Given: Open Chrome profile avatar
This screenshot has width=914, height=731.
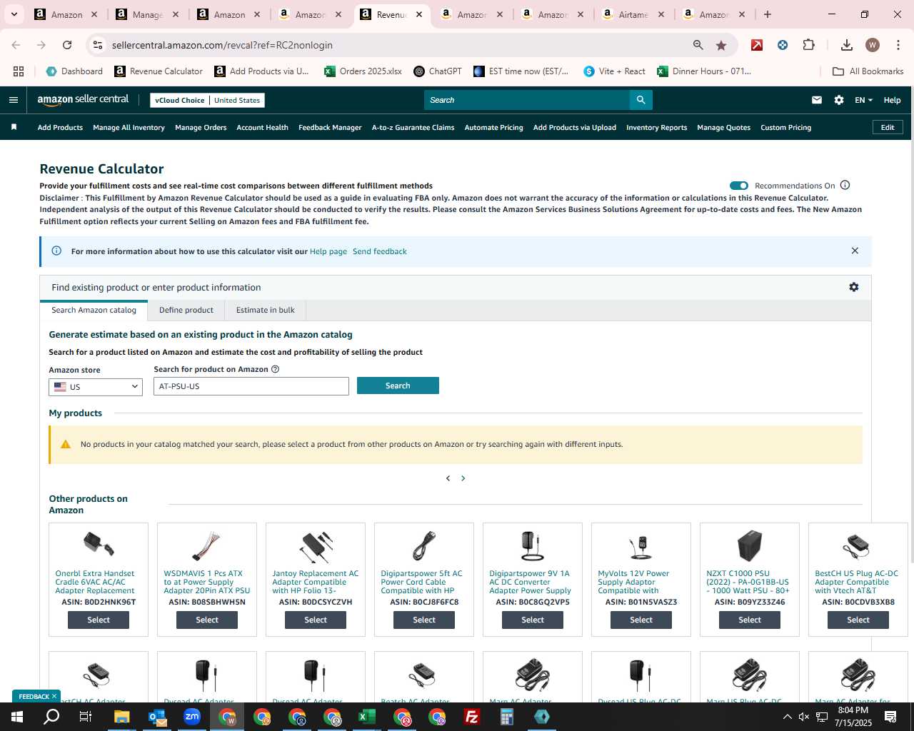Looking at the screenshot, I should (x=873, y=45).
